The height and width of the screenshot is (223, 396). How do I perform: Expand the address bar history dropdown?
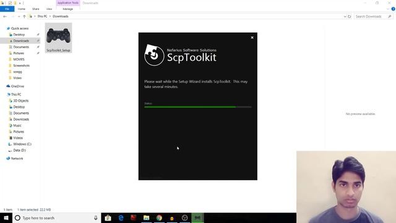(x=345, y=17)
